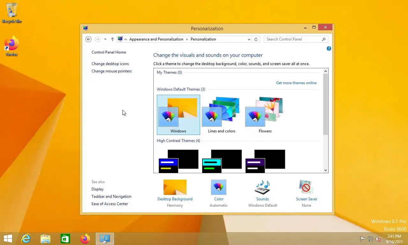Click the theme list scroll up arrow
Image resolution: width=408 pixels, height=245 pixels.
325,71
